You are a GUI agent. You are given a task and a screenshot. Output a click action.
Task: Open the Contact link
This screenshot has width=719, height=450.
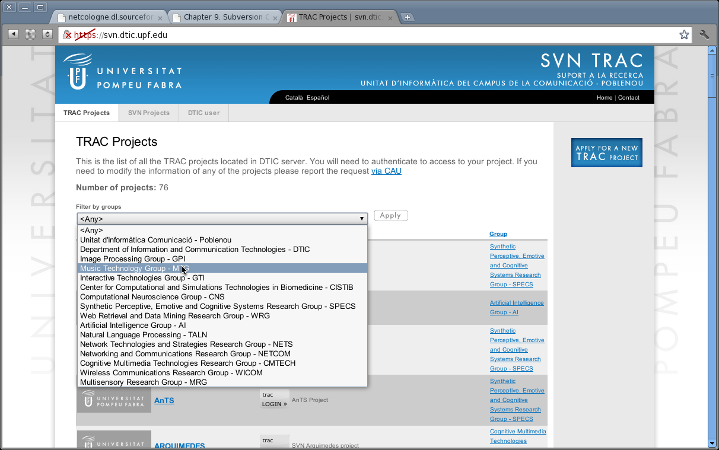(x=629, y=98)
